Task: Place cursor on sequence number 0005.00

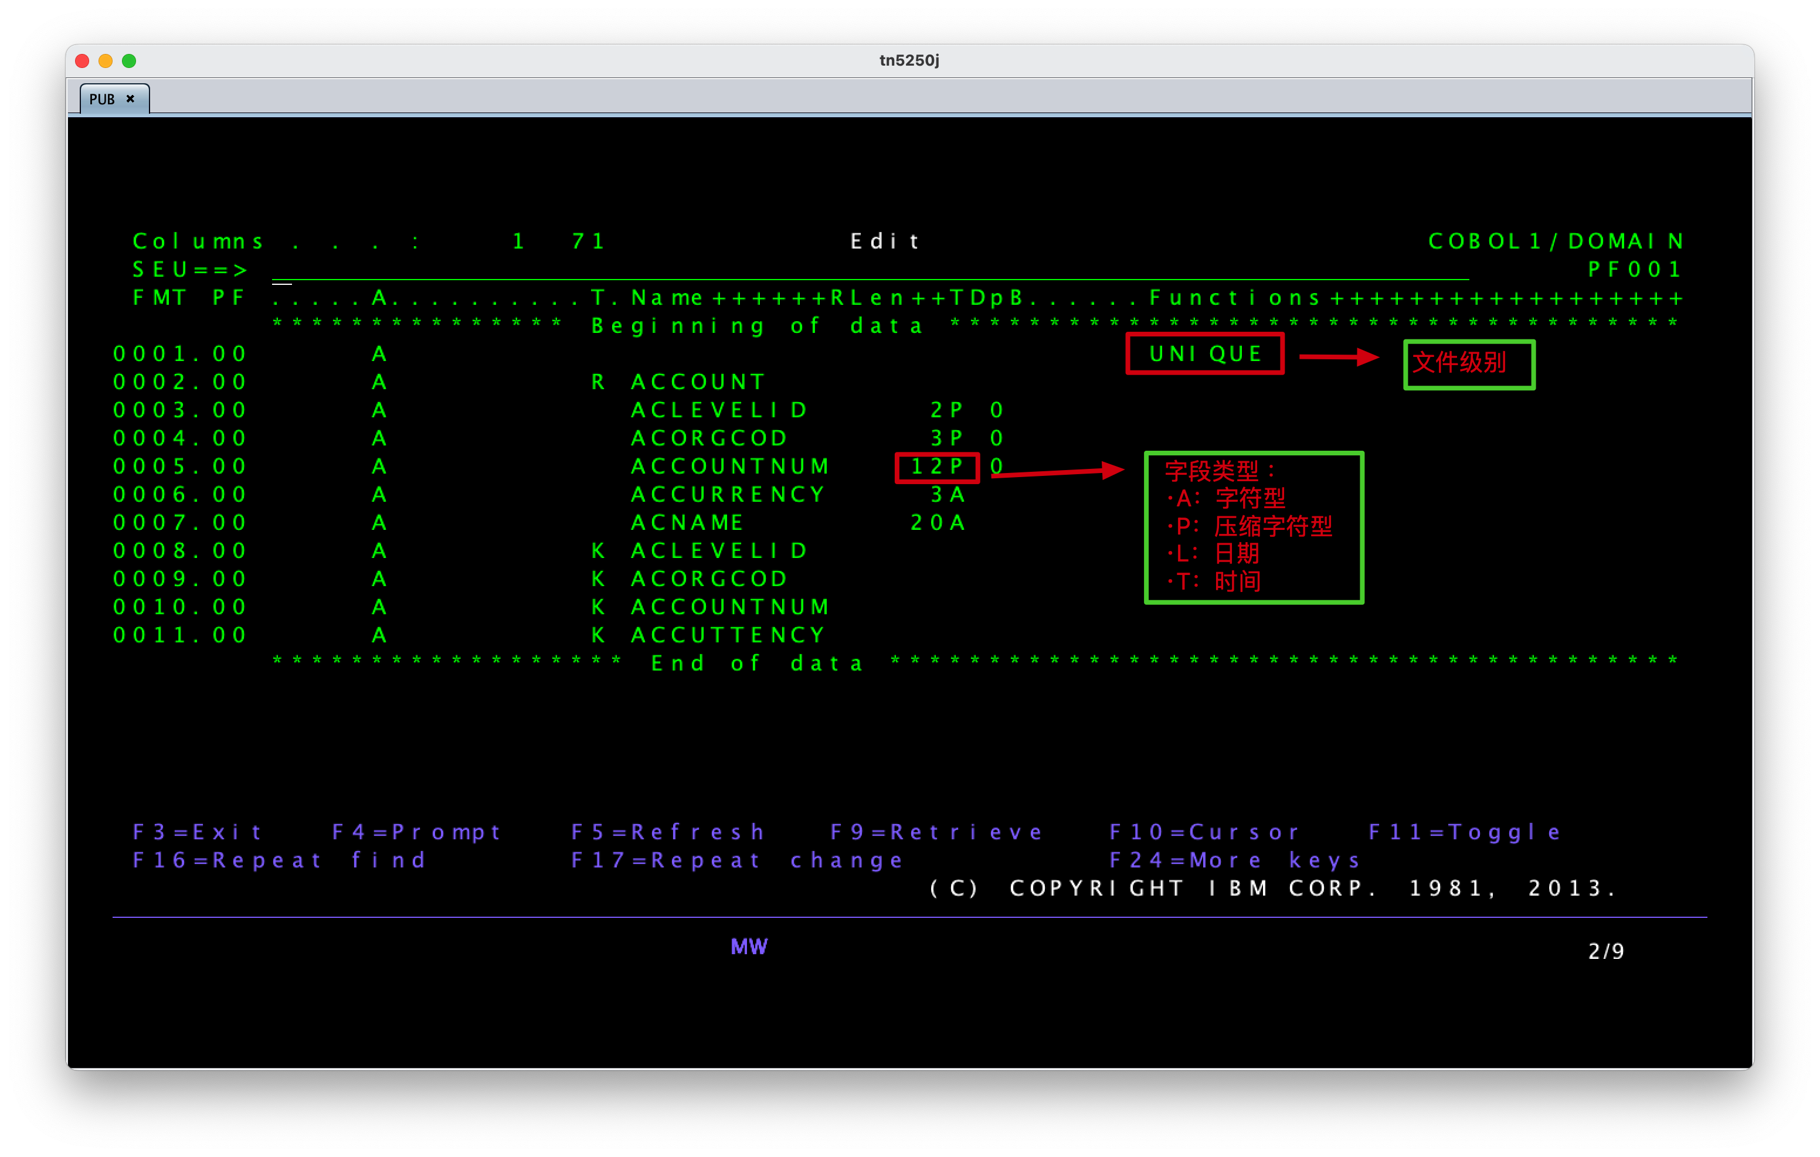Action: click(180, 467)
